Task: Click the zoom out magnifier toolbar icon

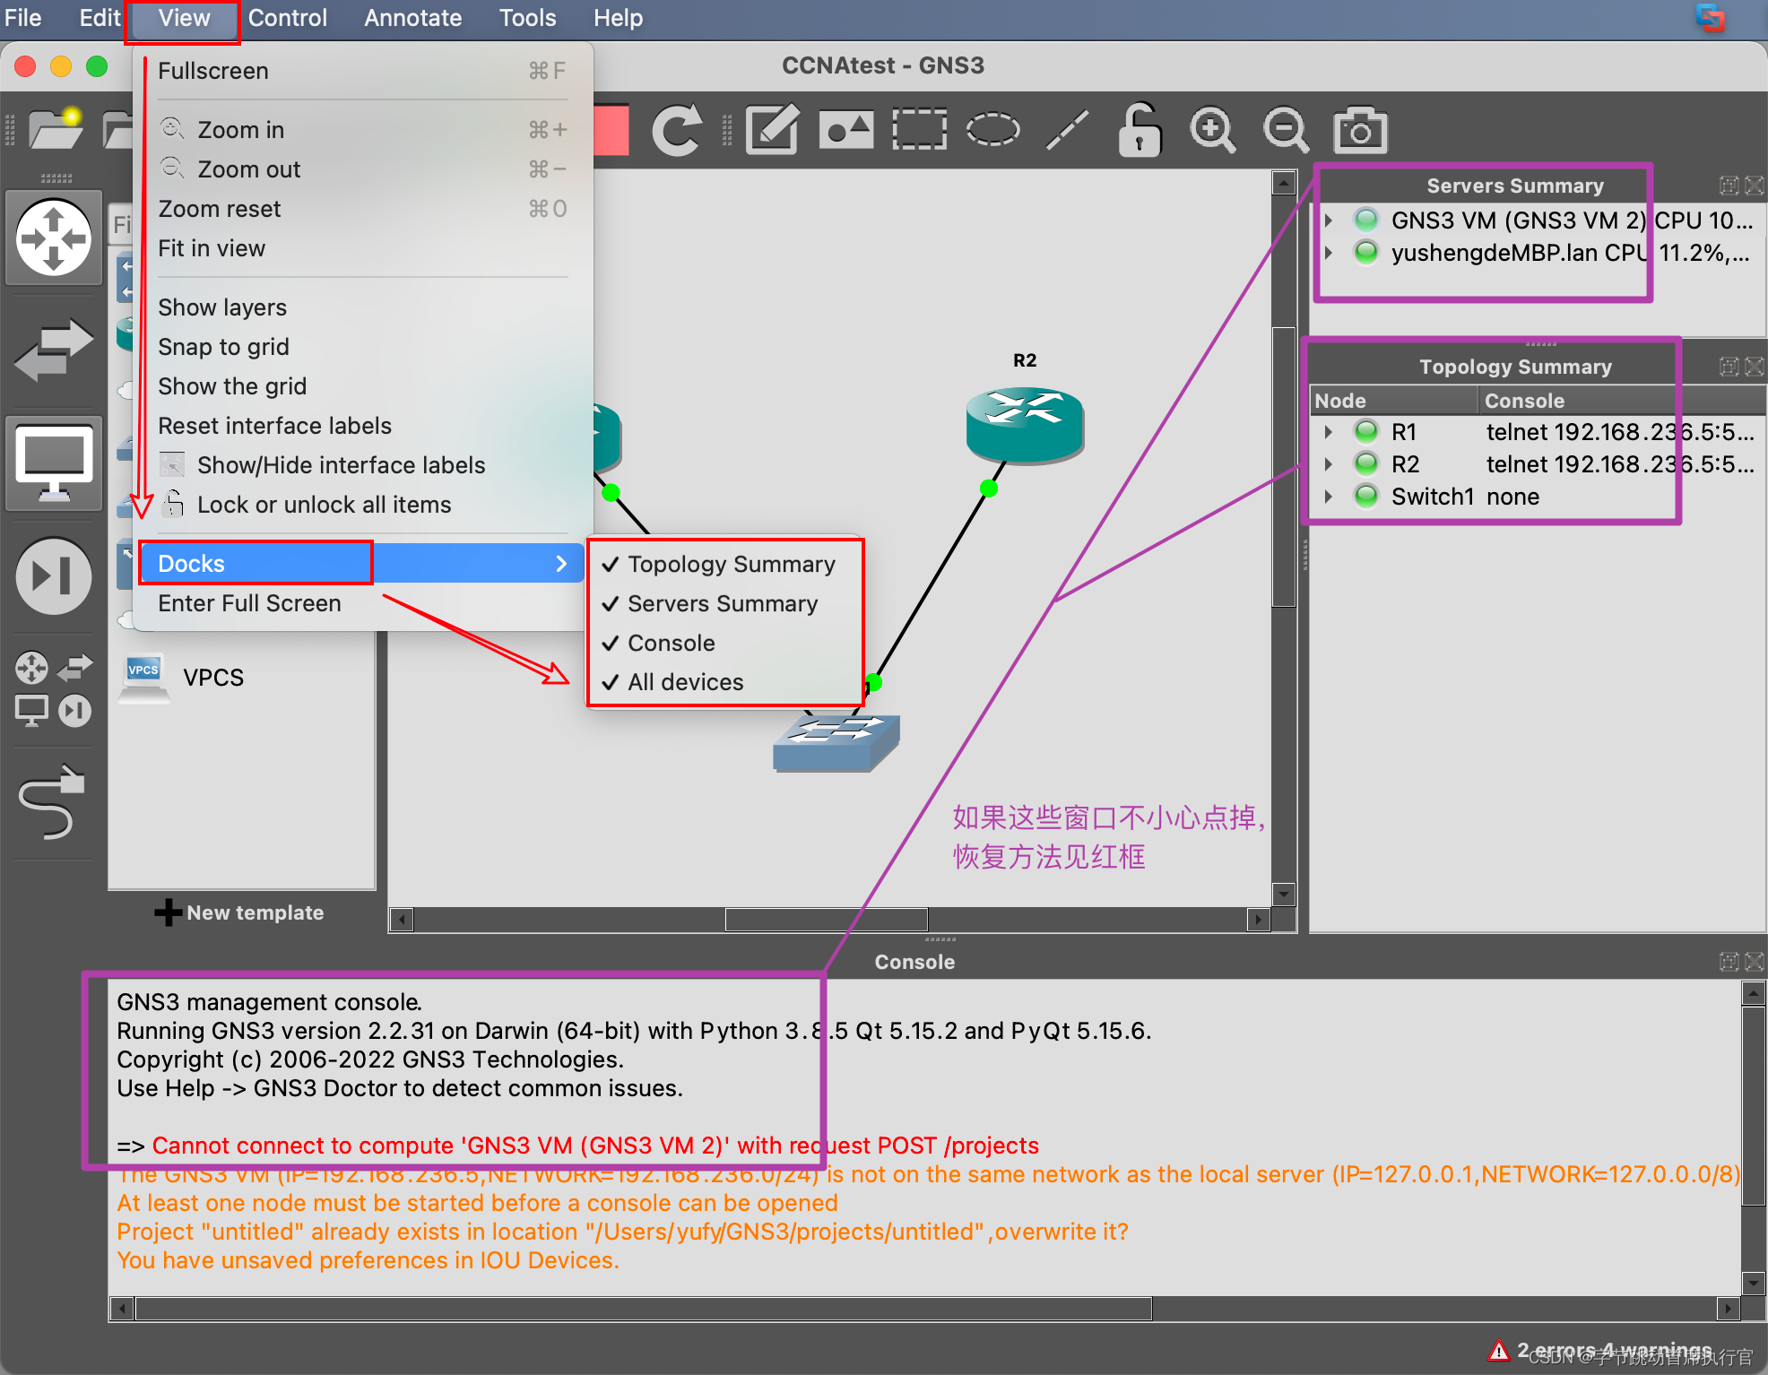Action: tap(1287, 130)
